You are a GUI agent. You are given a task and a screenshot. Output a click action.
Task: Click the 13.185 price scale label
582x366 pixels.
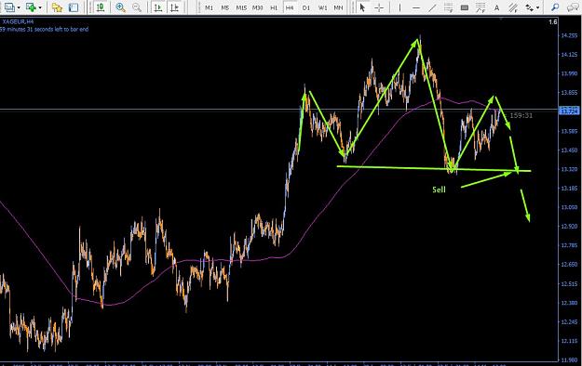(569, 189)
